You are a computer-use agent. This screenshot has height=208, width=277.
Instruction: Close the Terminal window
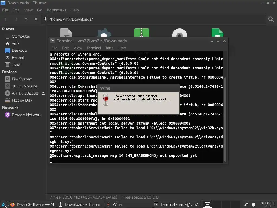point(224,41)
